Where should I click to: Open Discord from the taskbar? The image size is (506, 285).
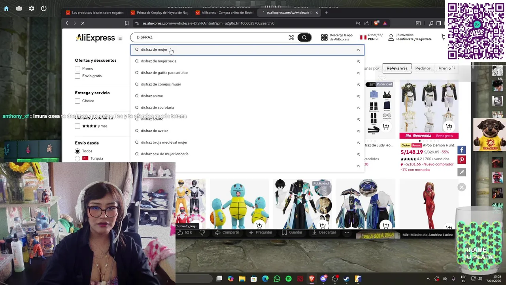(323, 279)
